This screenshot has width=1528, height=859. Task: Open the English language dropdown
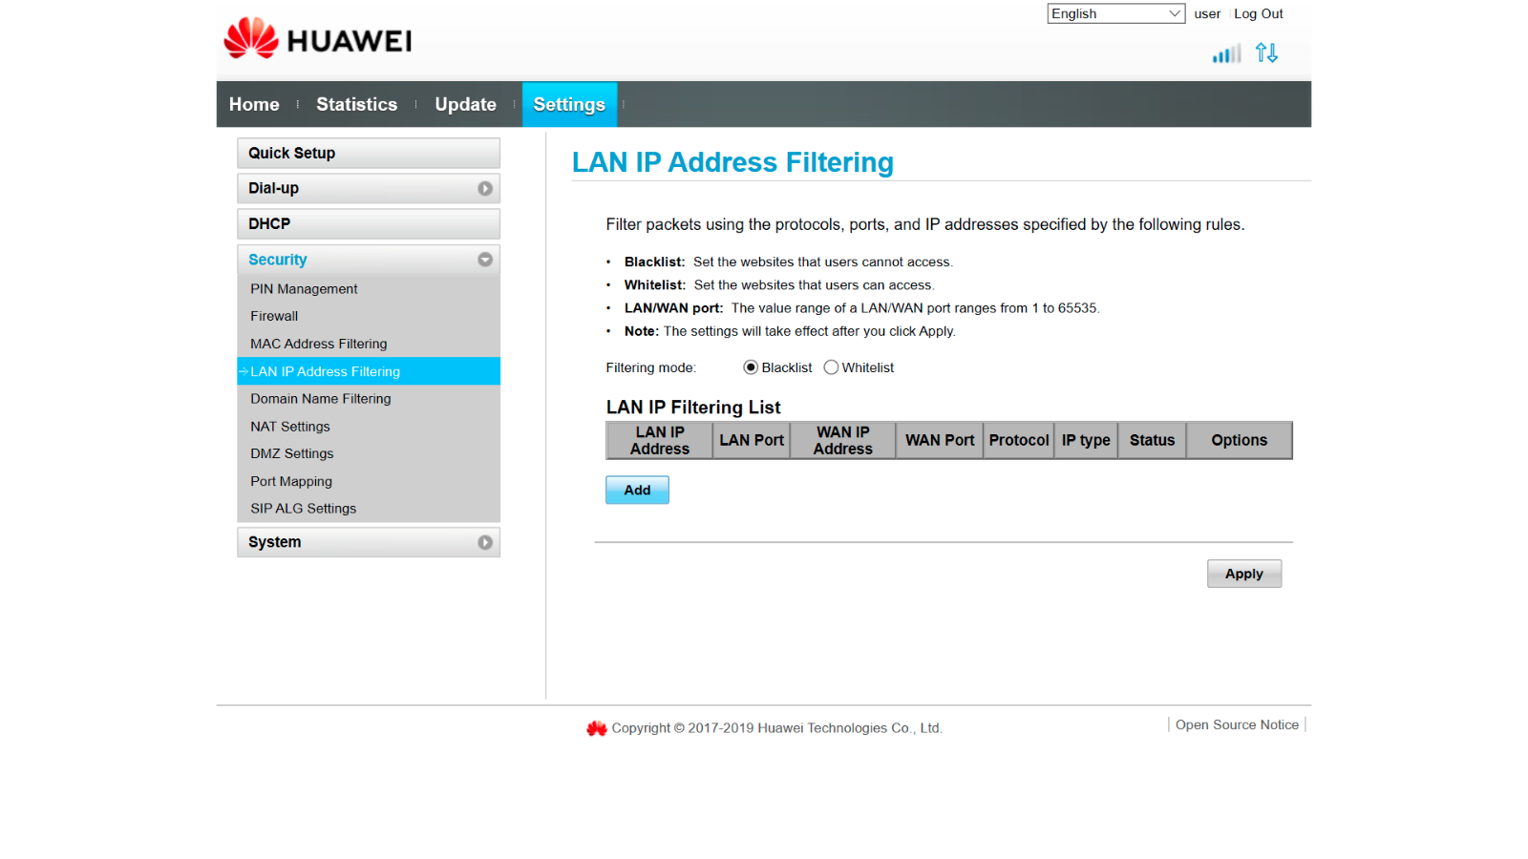click(x=1115, y=13)
